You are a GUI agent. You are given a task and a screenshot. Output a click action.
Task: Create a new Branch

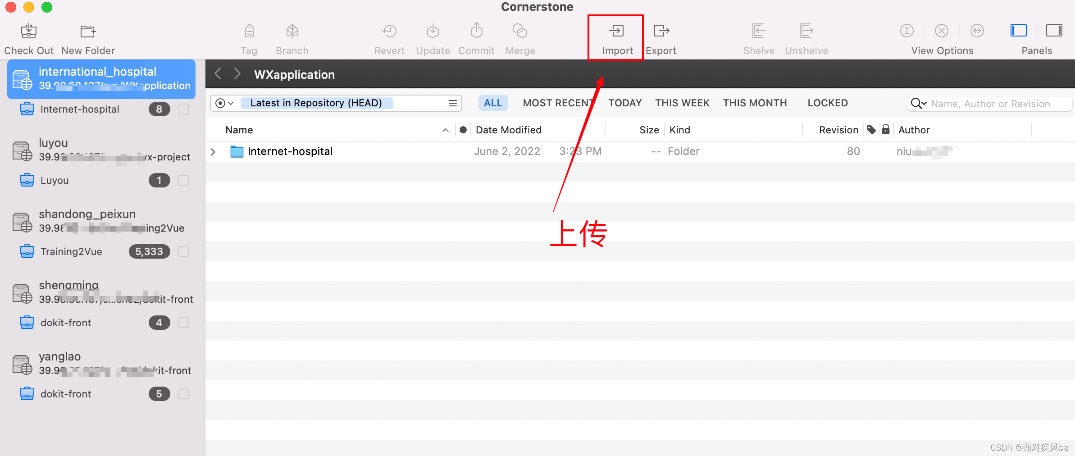coord(292,37)
